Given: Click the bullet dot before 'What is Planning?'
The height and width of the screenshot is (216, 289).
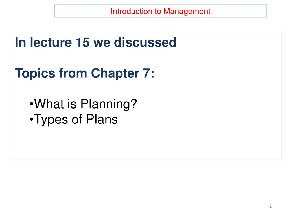Looking at the screenshot, I should pyautogui.click(x=32, y=104).
